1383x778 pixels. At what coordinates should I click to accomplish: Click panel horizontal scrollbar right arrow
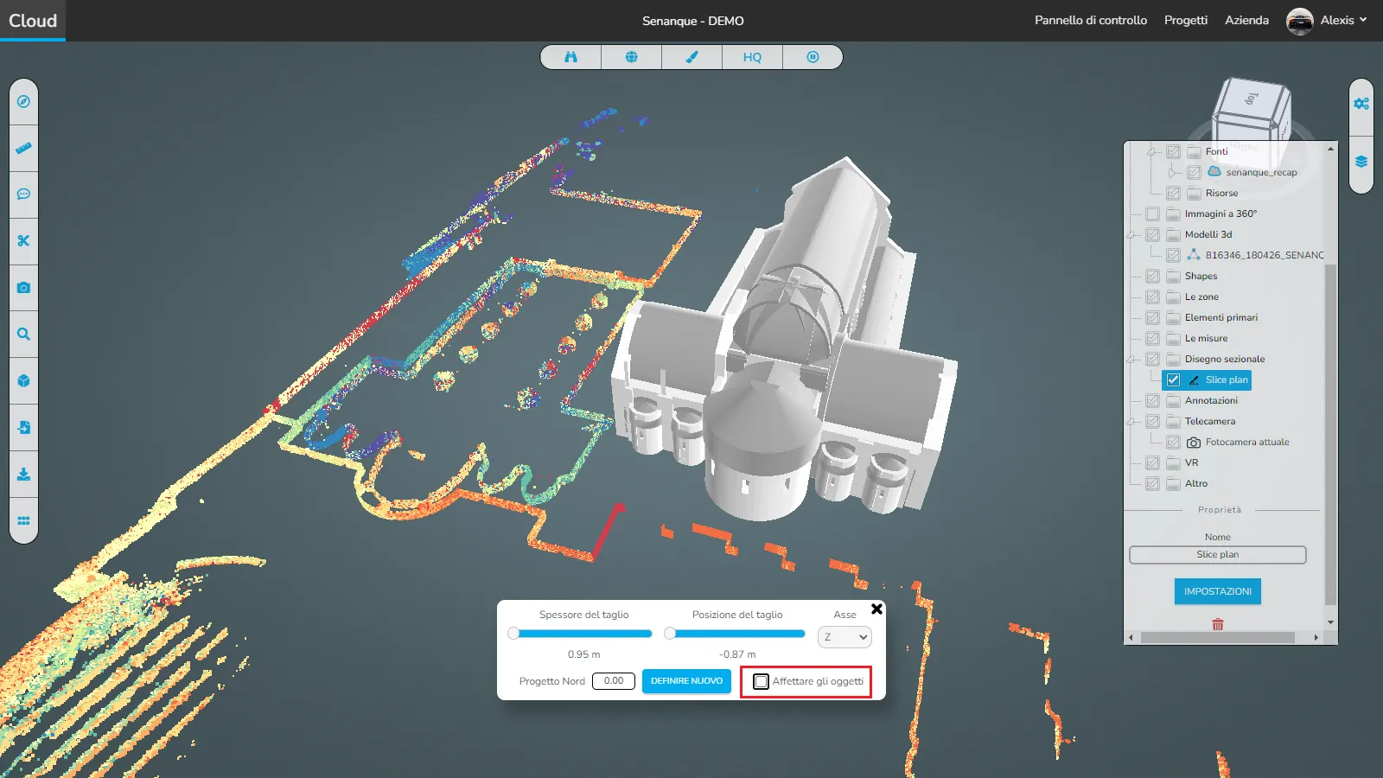[x=1316, y=638]
